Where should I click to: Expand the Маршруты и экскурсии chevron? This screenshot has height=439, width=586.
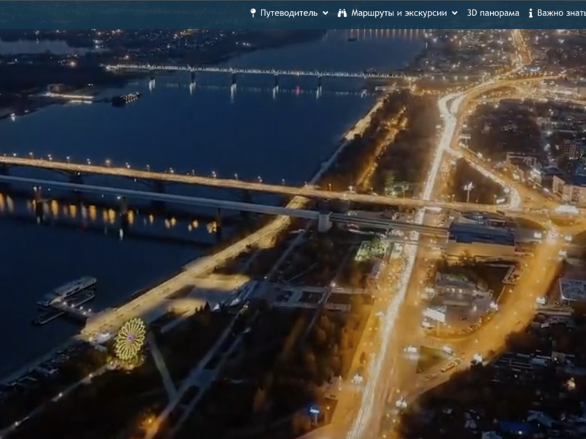click(454, 13)
